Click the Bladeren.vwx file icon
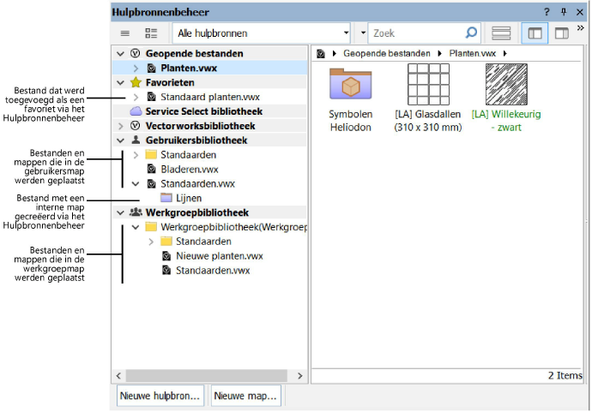The height and width of the screenshot is (412, 592). tap(151, 170)
